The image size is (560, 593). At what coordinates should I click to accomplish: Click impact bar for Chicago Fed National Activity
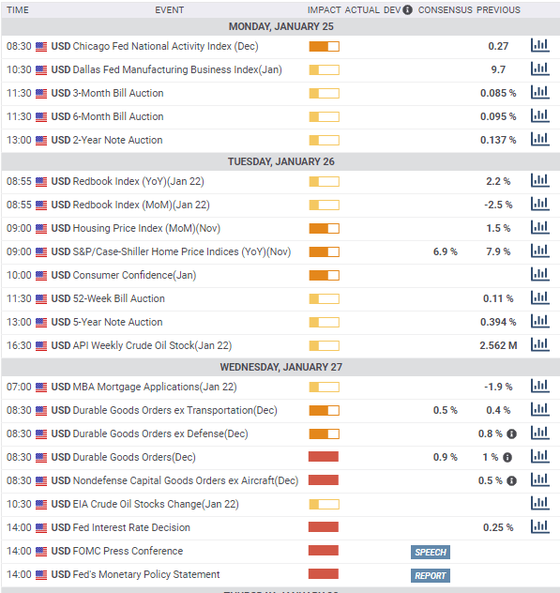324,46
